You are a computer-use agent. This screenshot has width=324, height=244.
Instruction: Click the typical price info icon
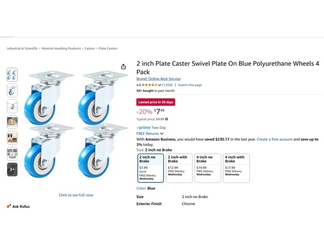pos(167,119)
